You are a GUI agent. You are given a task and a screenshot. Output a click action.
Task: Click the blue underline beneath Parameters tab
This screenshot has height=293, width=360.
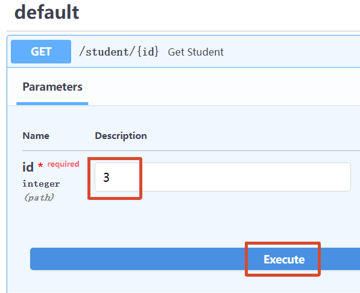52,103
